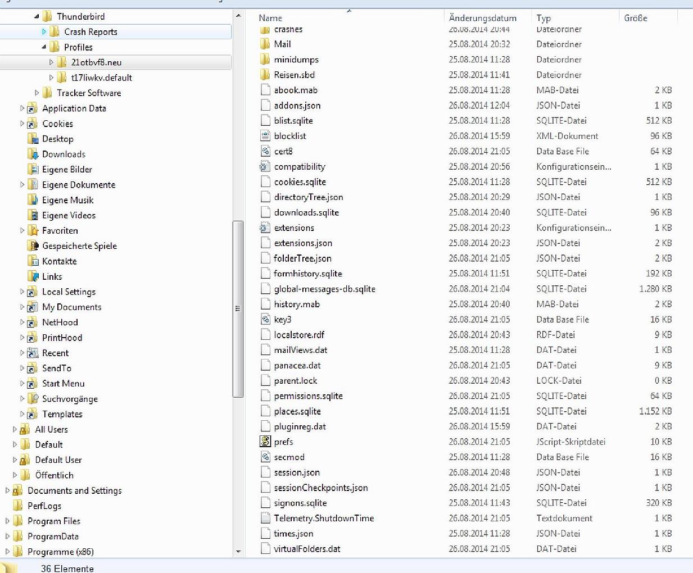
Task: Select the Local Settings tree item
Action: click(x=69, y=292)
